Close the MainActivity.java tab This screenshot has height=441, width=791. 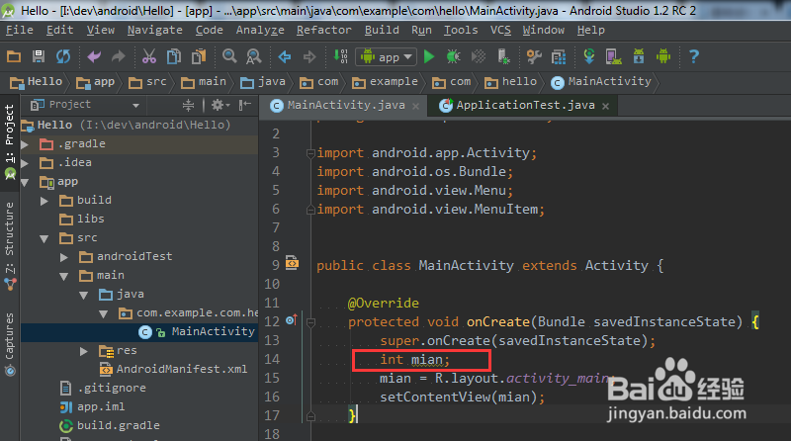[415, 106]
